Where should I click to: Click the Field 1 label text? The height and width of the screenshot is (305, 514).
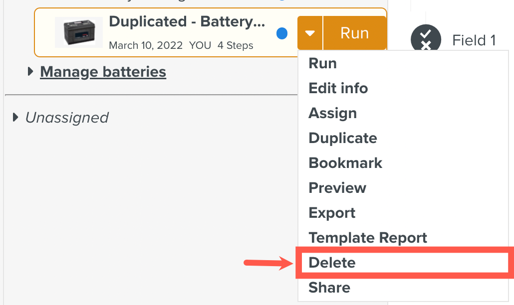[x=474, y=40]
